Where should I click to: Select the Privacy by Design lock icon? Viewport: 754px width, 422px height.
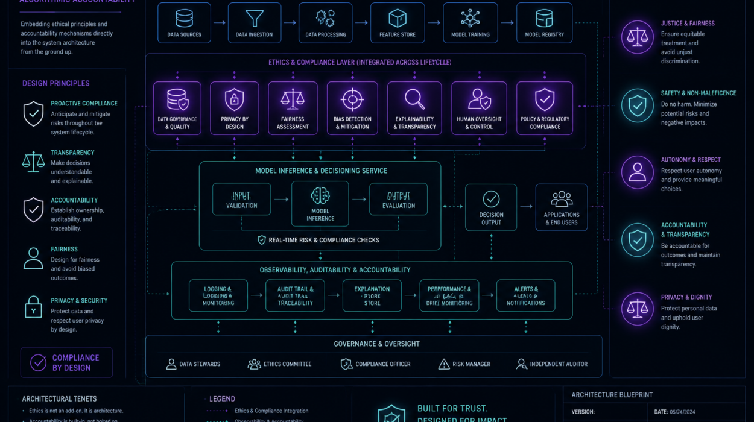[x=235, y=99]
